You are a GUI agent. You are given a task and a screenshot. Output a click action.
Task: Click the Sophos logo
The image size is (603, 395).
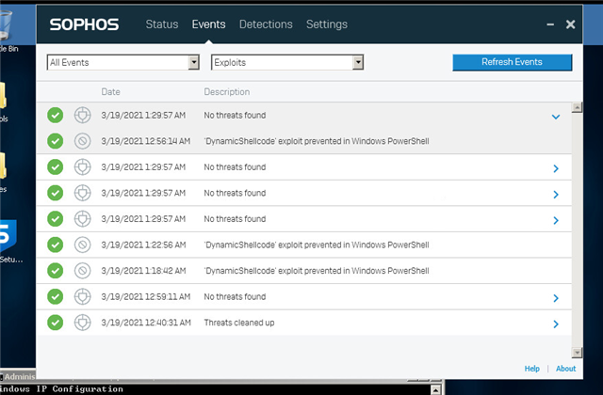coord(84,24)
